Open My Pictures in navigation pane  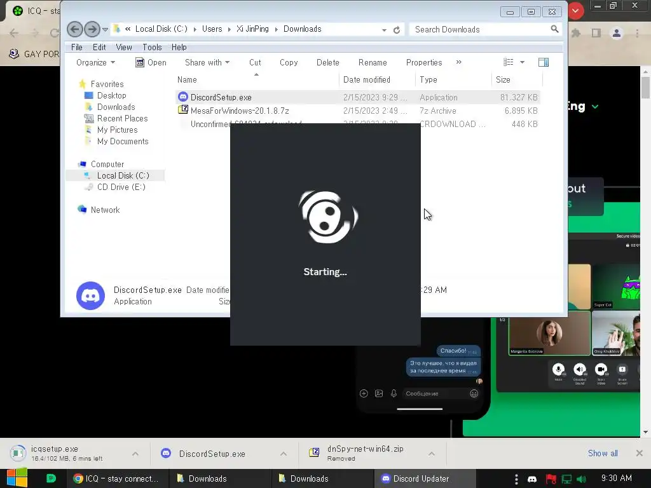(117, 130)
